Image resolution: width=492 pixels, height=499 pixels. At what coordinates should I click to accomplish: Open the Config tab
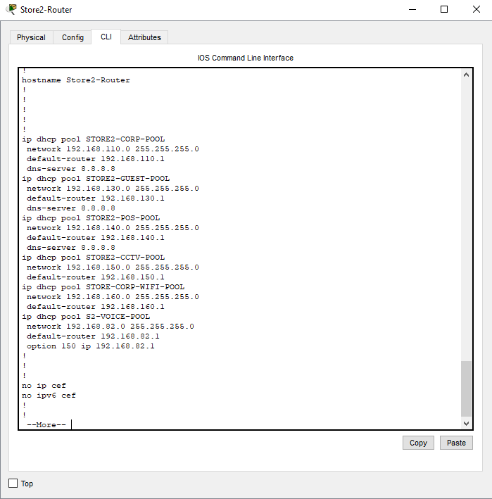coord(72,37)
